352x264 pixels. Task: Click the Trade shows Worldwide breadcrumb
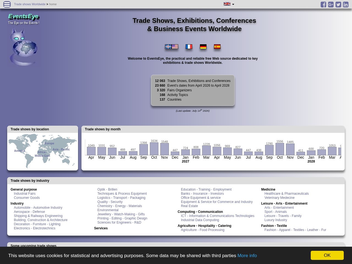point(30,4)
